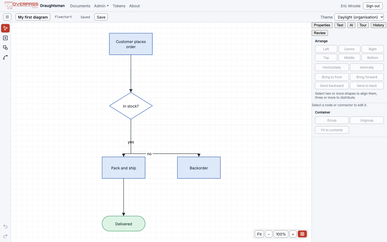387x242 pixels.
Task: Select the pointer selection tool
Action: (5, 28)
